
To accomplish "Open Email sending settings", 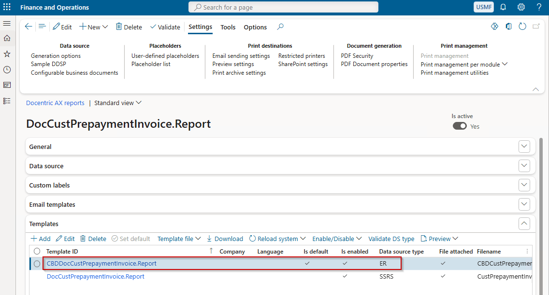I will (x=241, y=56).
